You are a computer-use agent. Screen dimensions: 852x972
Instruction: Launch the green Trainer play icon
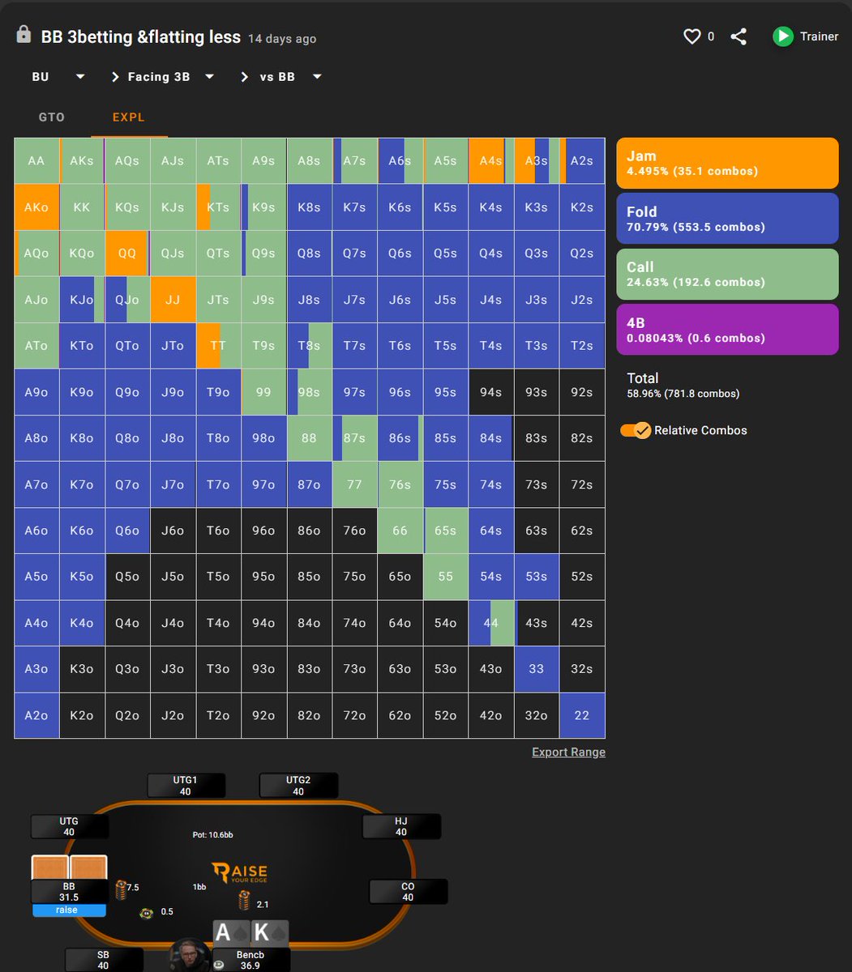[x=783, y=36]
